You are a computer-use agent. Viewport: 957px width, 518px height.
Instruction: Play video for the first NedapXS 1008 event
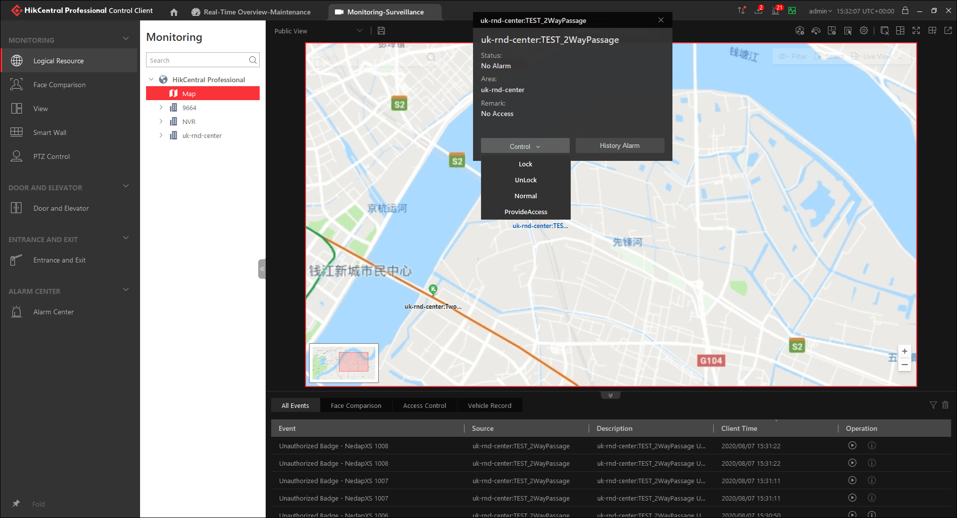852,446
